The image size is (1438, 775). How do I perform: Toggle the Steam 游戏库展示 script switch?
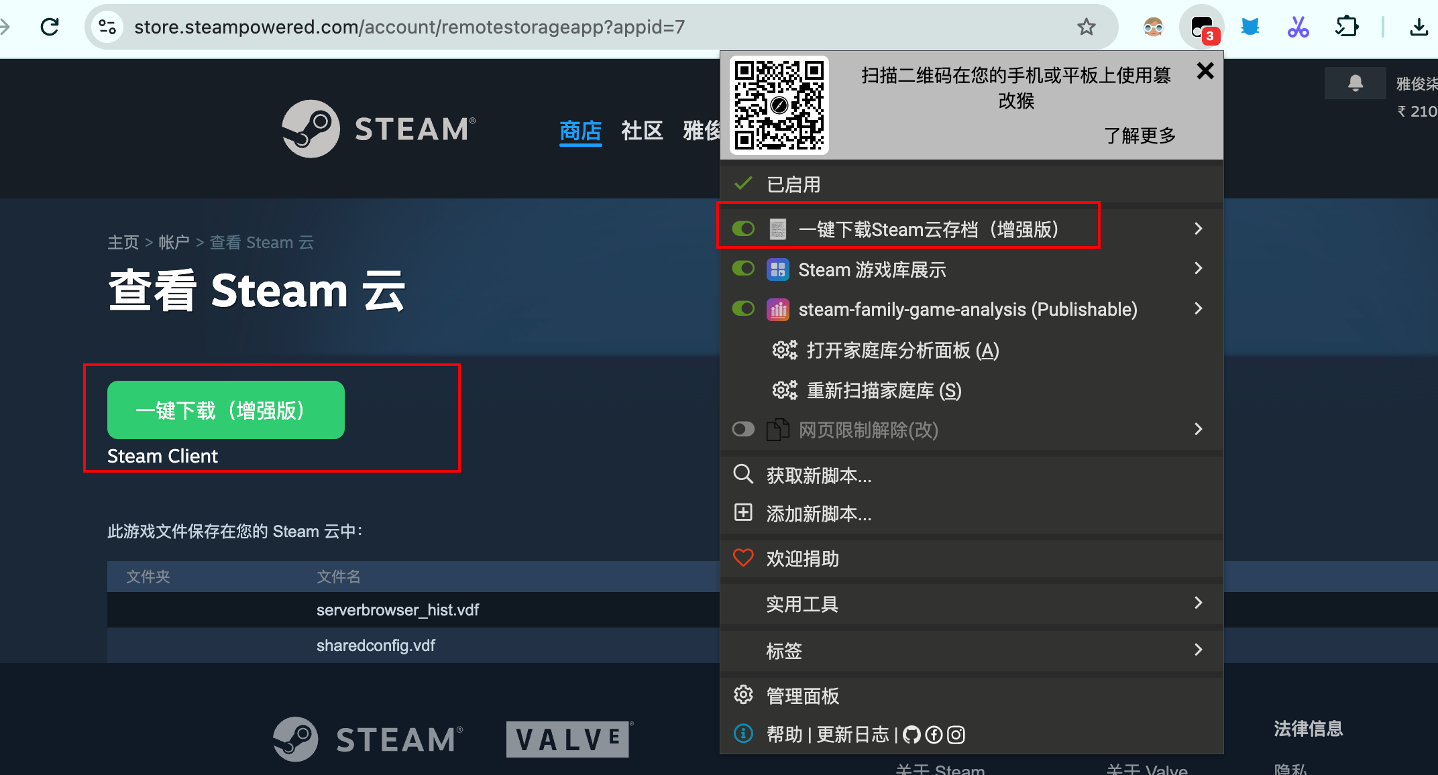pos(743,269)
